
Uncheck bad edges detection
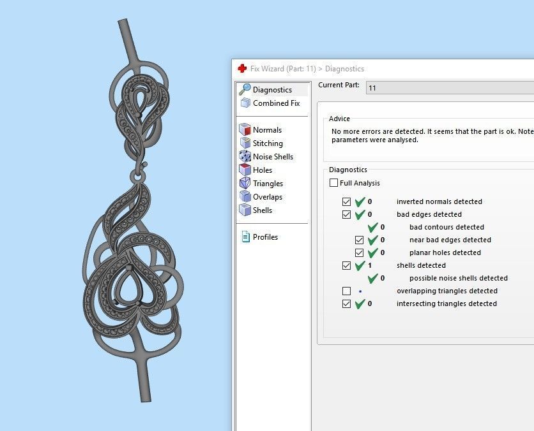pos(346,214)
